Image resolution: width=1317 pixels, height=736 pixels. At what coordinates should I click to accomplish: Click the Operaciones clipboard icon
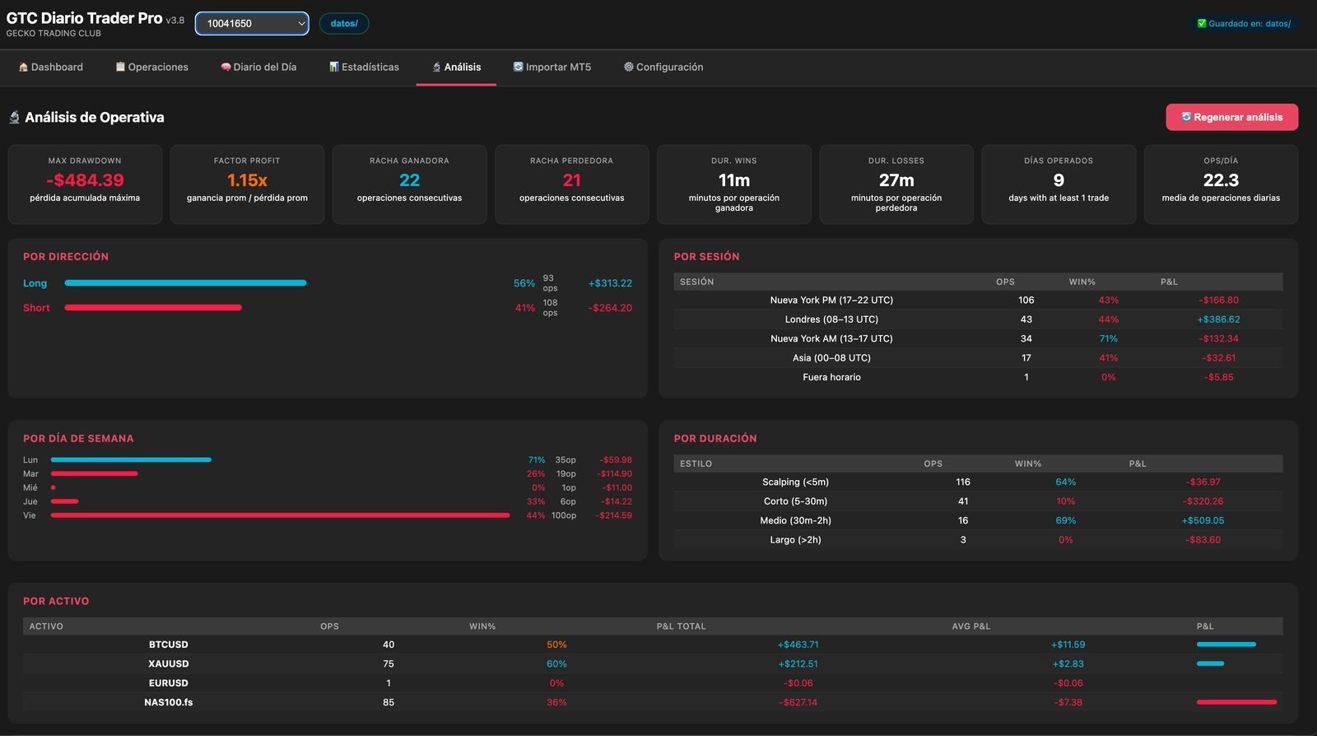120,68
